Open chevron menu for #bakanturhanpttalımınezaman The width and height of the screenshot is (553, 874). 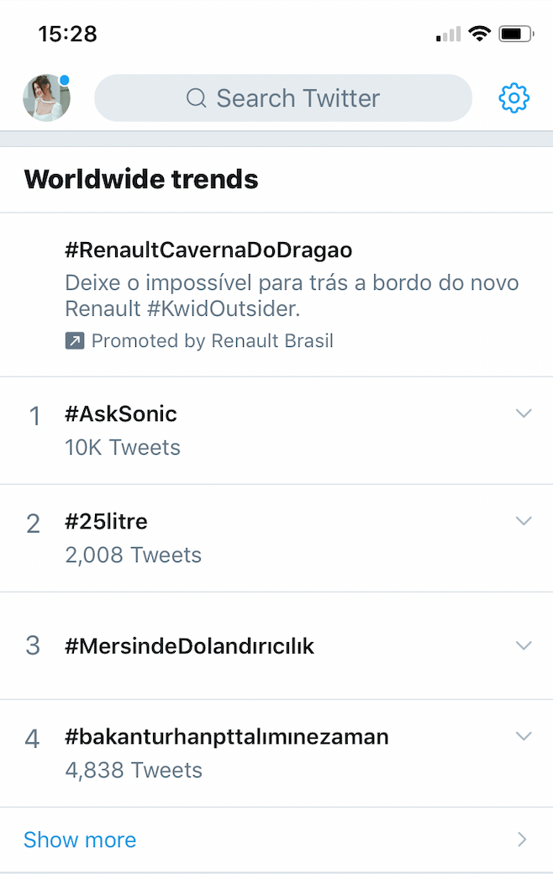(524, 736)
